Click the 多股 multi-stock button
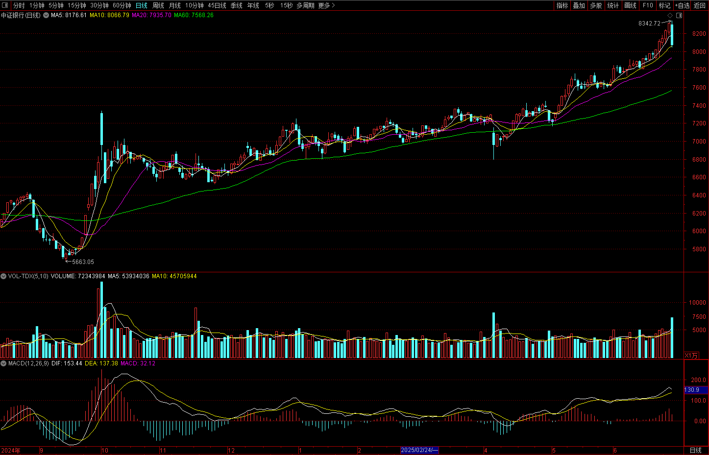Screen dimensions: 709x455 (596, 5)
